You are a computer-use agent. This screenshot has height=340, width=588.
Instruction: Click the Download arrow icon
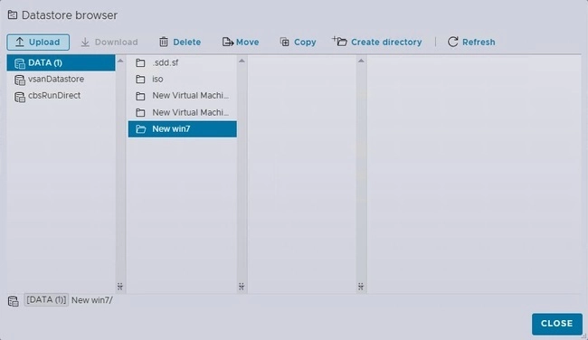(85, 42)
